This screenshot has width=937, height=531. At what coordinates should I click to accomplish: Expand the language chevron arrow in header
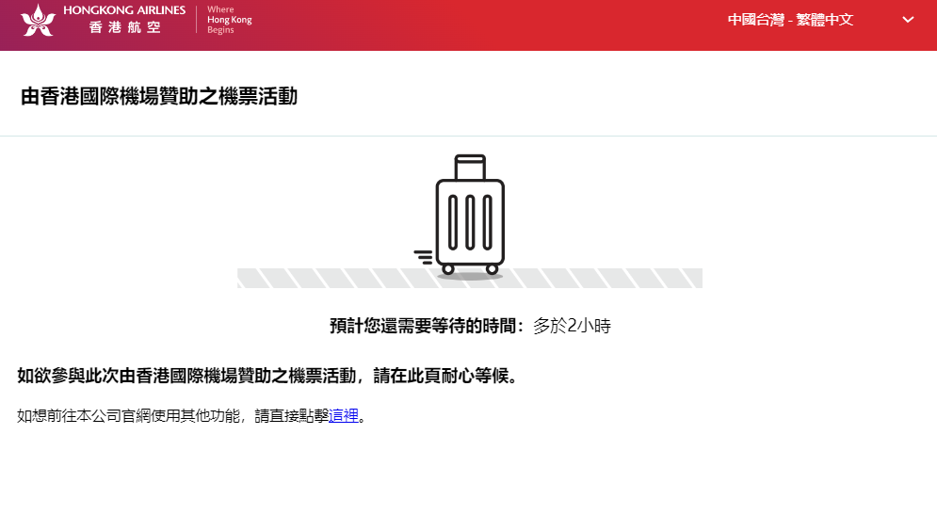click(908, 20)
